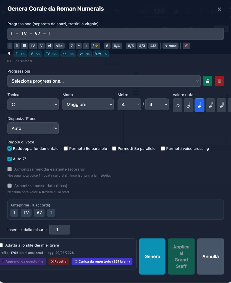Click the Inserisci dalla misura number field
The width and height of the screenshot is (231, 283).
pyautogui.click(x=59, y=230)
